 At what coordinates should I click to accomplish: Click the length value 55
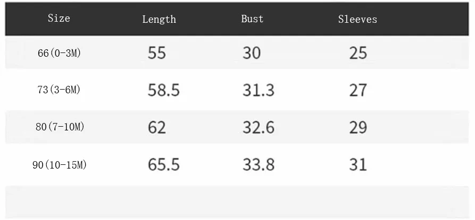pyautogui.click(x=157, y=53)
